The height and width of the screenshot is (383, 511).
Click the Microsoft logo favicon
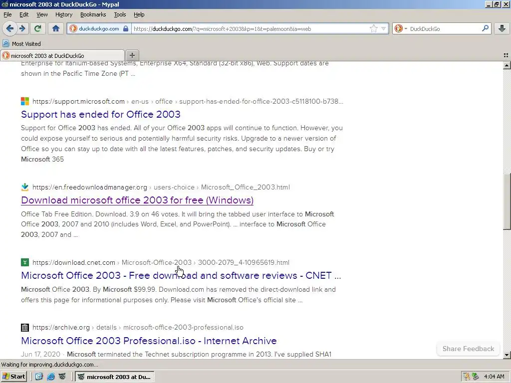(25, 101)
